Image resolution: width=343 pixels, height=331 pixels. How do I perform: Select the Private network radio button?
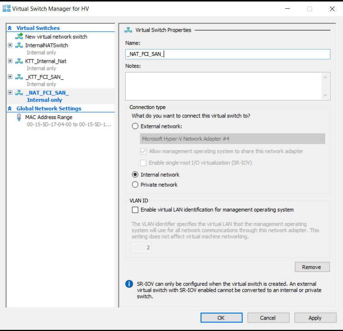point(135,185)
